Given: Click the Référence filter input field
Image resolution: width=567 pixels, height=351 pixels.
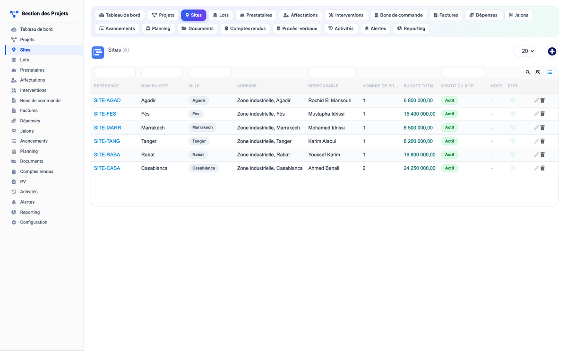Looking at the screenshot, I should coord(115,73).
